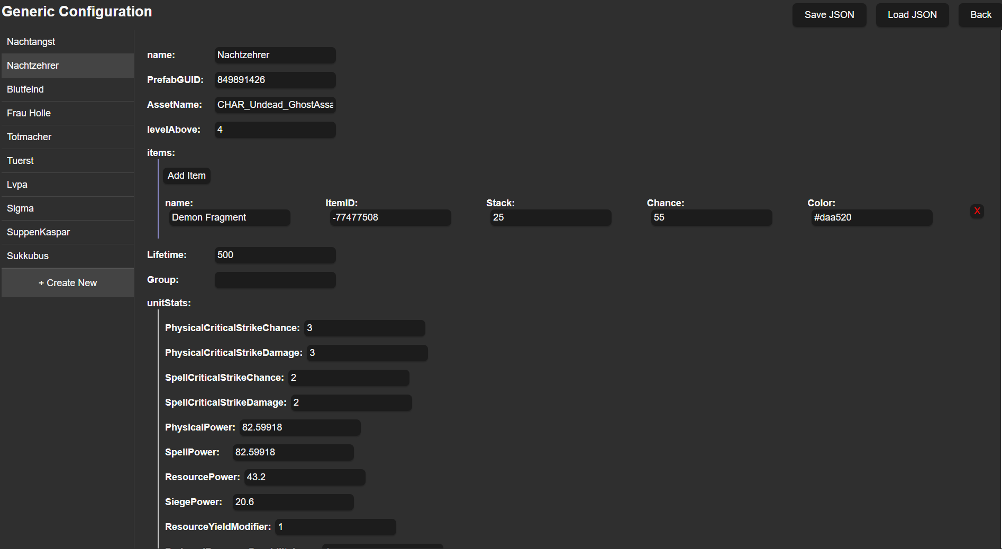Edit the name field containing Nachtzehrer
Screen dimensions: 1002x549
[275, 55]
